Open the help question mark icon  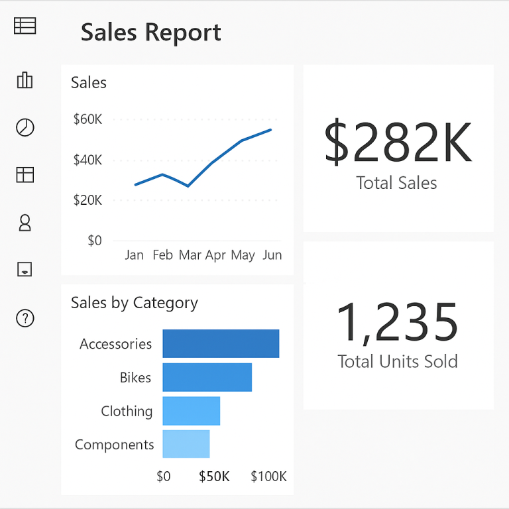click(x=25, y=318)
